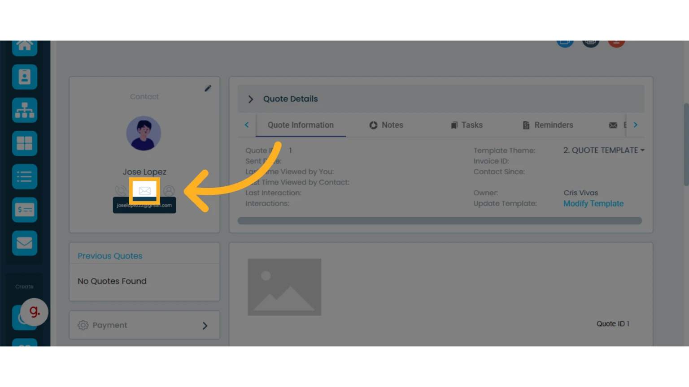Viewport: 689px width, 387px height.
Task: Click the quote image placeholder thumbnail
Action: 284,287
